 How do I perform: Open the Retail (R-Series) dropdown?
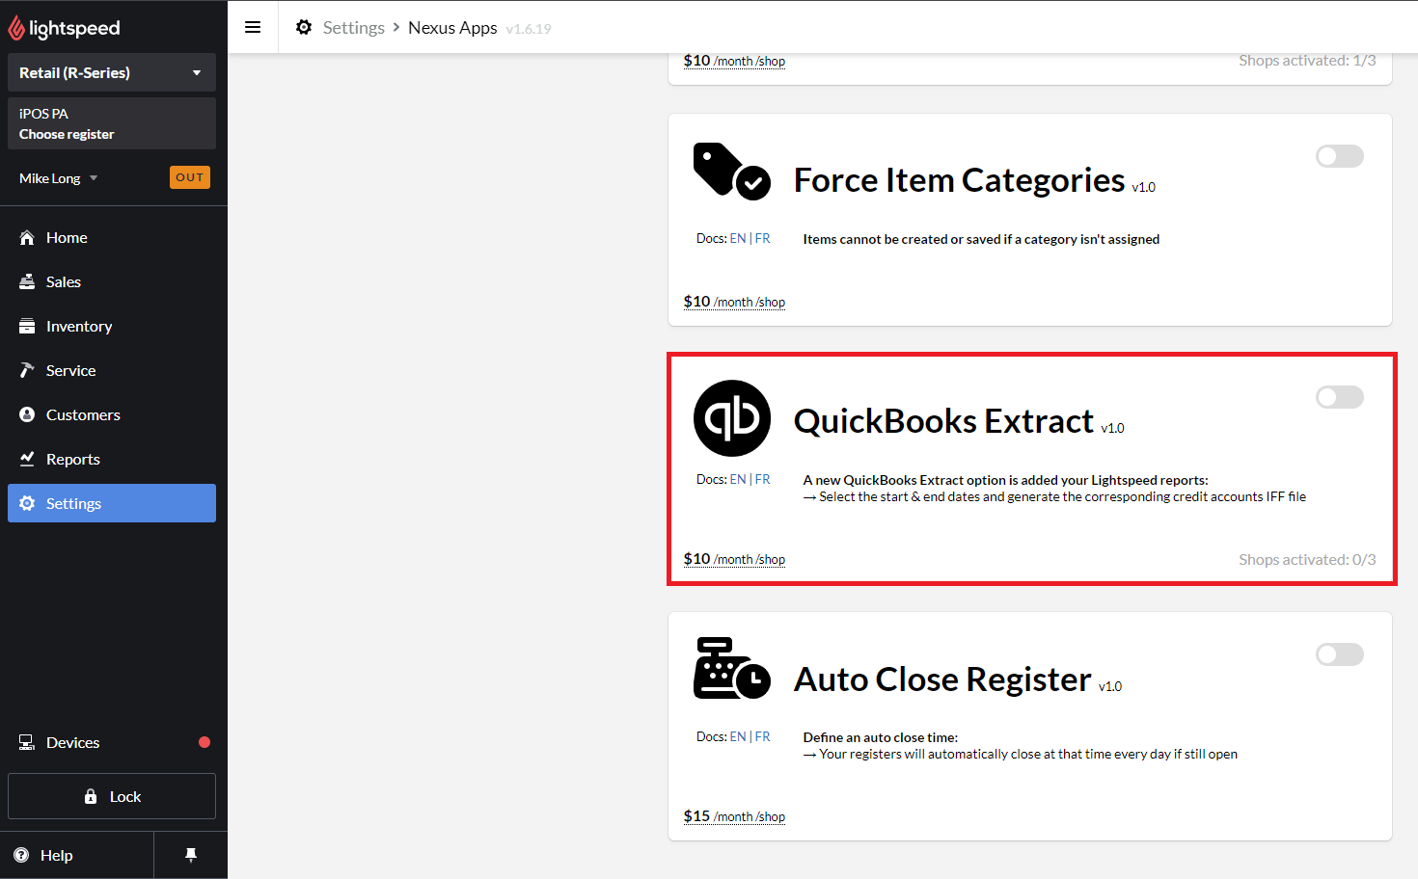point(112,72)
